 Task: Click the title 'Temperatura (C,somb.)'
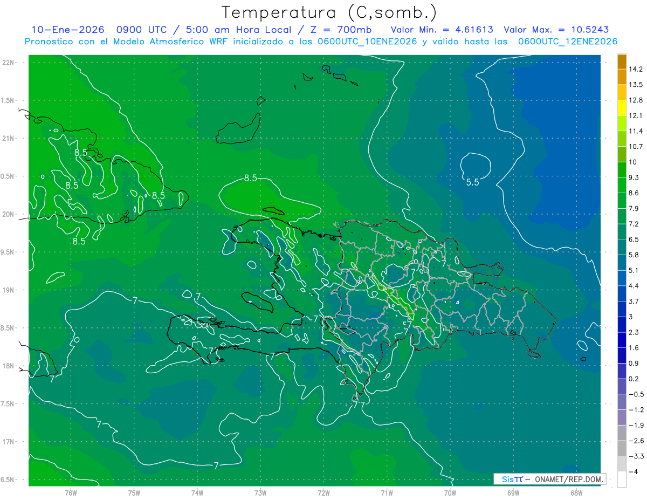coord(328,12)
